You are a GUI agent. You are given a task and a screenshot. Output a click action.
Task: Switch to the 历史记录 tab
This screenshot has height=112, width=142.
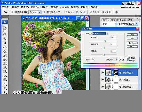point(122,20)
